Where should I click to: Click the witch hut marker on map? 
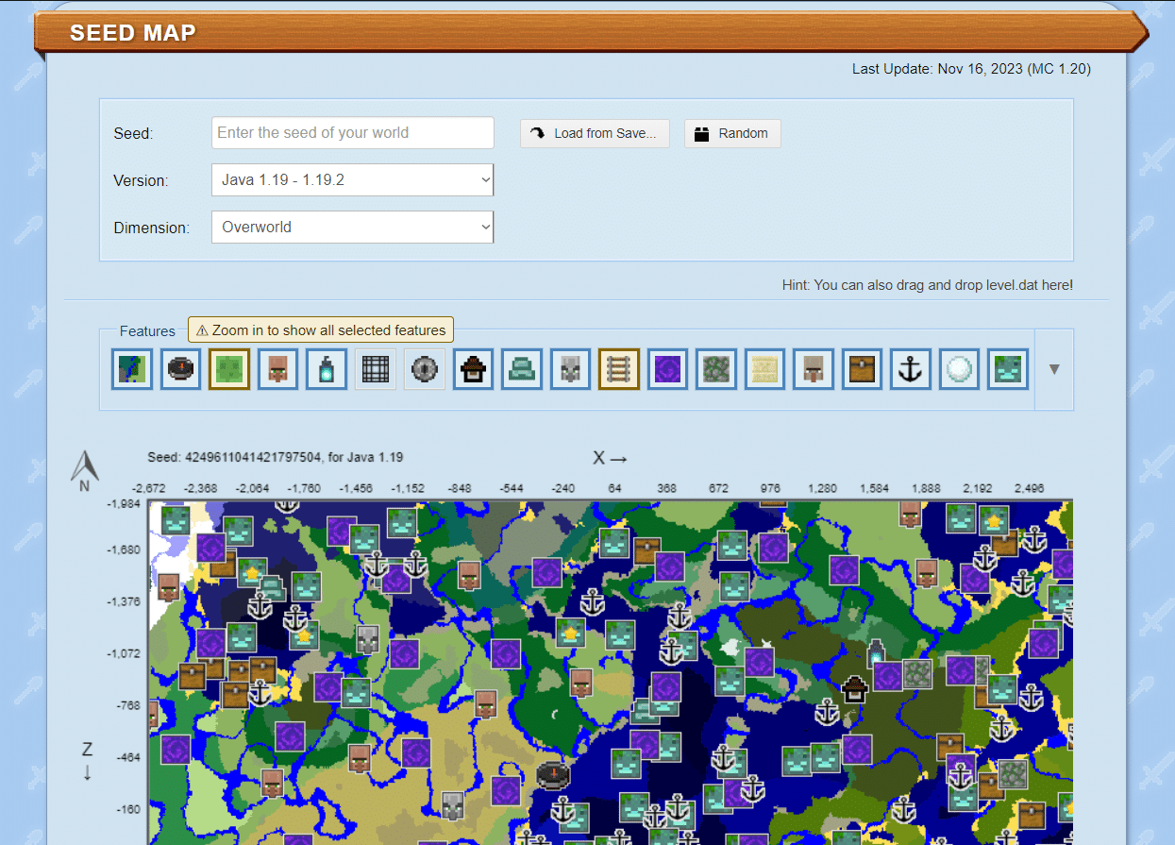[x=855, y=689]
